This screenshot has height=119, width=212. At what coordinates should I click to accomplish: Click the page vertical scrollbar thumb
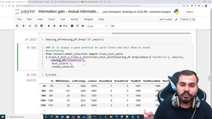point(209,78)
